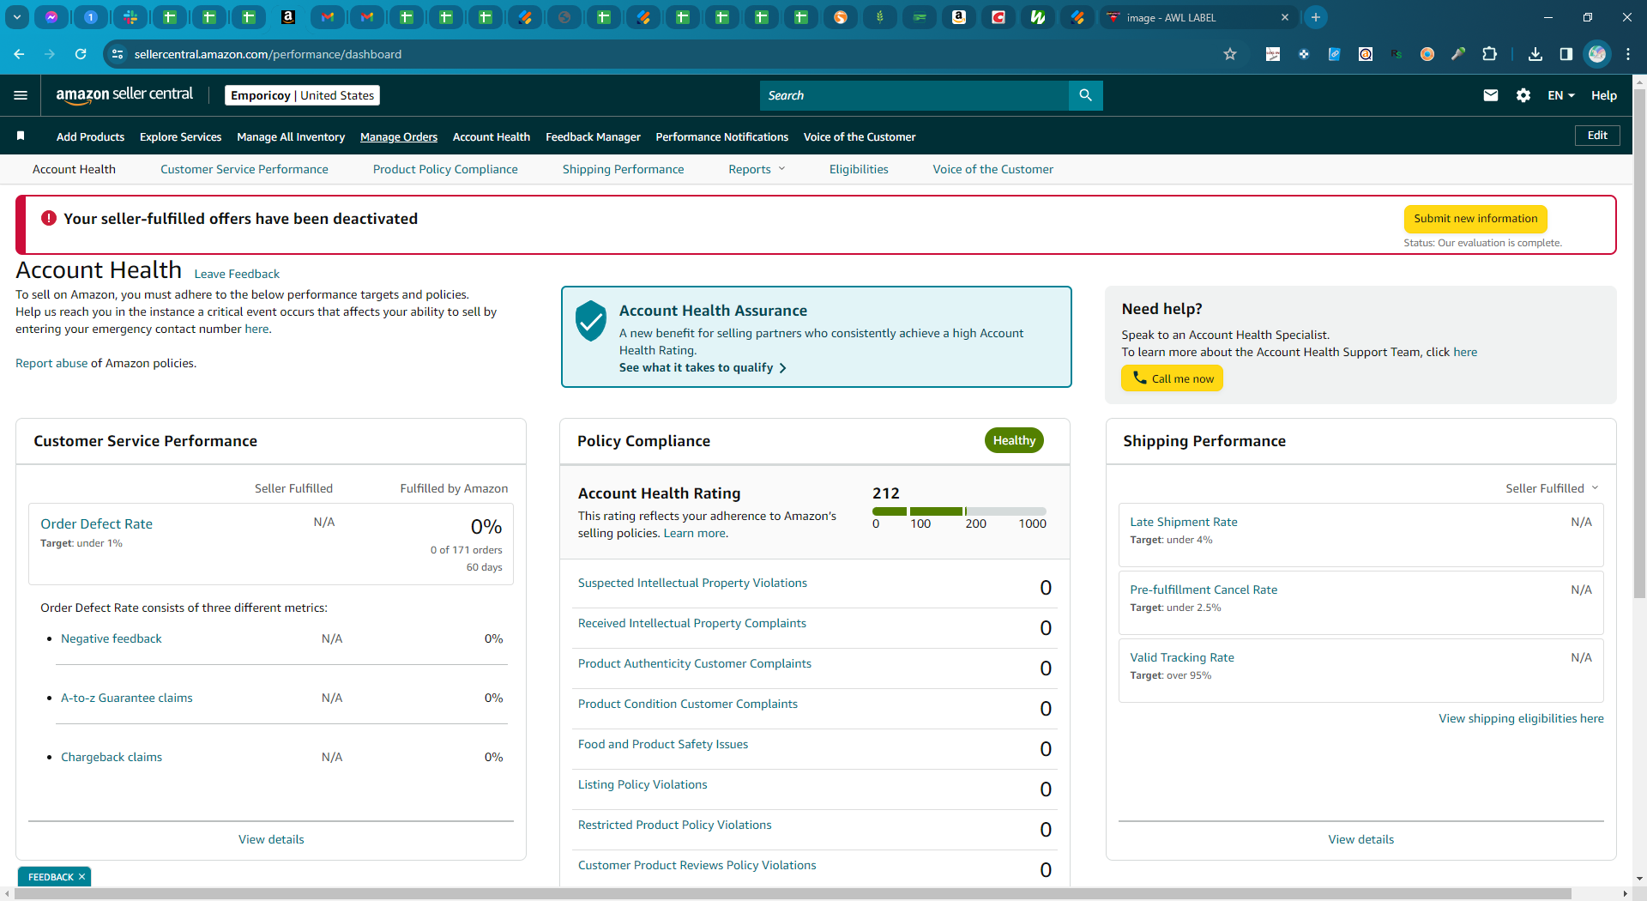View site information icon in address bar
The height and width of the screenshot is (901, 1647).
point(118,54)
